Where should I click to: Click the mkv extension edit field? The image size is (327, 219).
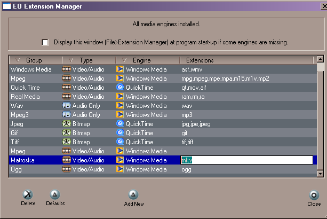[246, 160]
